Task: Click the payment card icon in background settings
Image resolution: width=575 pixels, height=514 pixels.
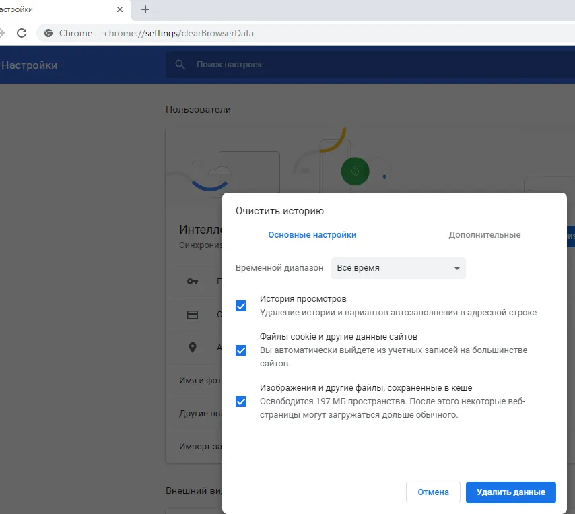Action: (193, 315)
